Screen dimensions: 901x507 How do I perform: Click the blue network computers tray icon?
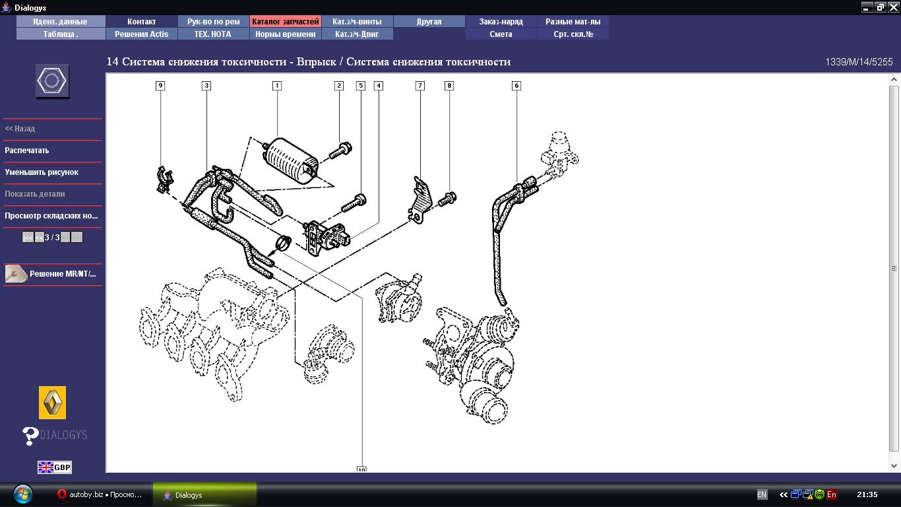point(797,494)
